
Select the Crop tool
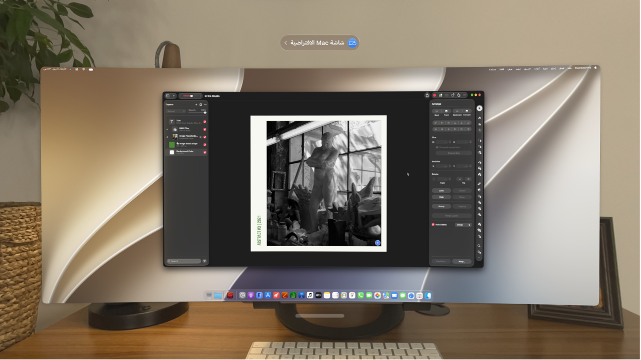479,252
